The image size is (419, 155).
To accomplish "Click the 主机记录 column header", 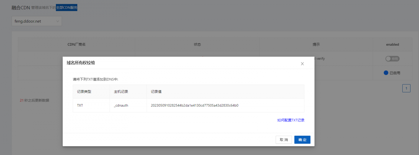I will [121, 92].
